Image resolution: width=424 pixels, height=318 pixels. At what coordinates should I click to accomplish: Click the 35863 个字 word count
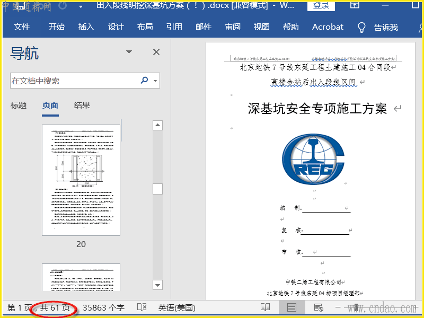103,308
